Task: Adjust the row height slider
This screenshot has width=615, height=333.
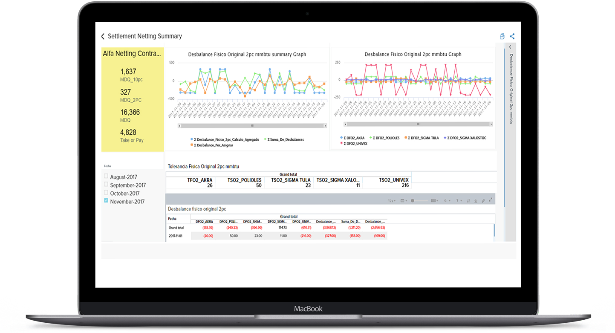Action: point(413,200)
